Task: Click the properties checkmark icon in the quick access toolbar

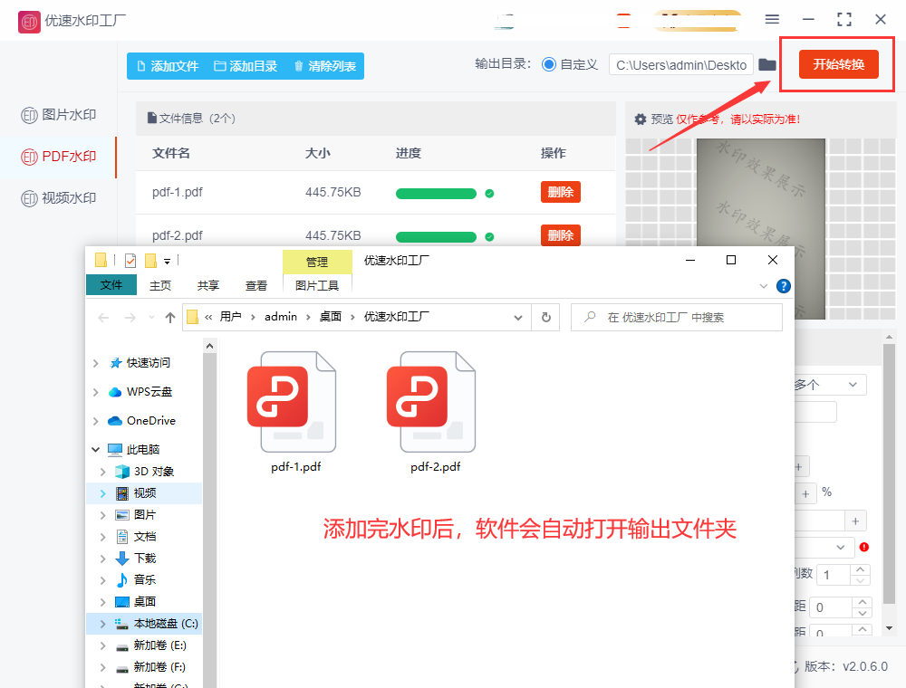Action: click(x=130, y=261)
